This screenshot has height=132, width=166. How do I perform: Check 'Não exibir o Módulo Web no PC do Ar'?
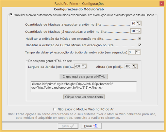(55, 109)
